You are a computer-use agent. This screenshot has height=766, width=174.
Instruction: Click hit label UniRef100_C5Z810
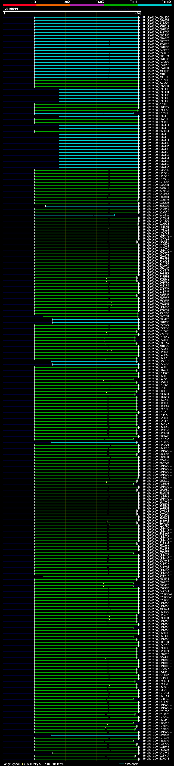pyautogui.click(x=156, y=65)
